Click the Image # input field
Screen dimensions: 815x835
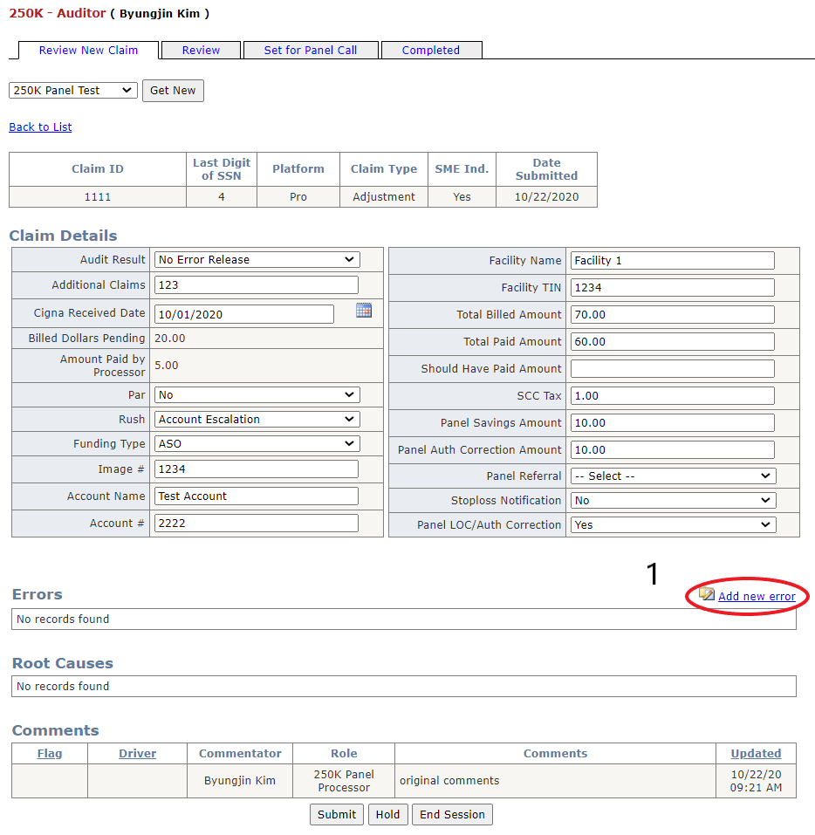(257, 469)
